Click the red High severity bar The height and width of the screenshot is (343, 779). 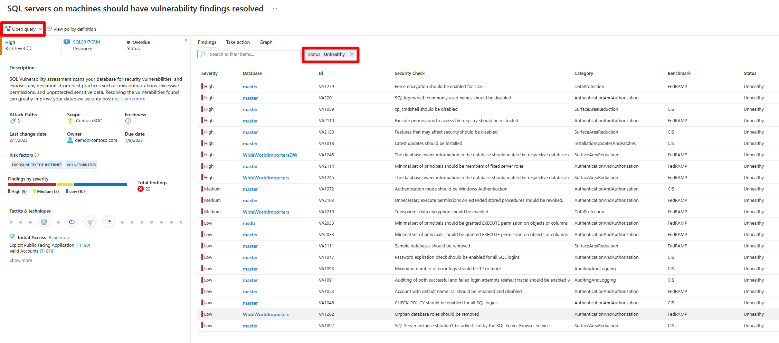(32, 185)
